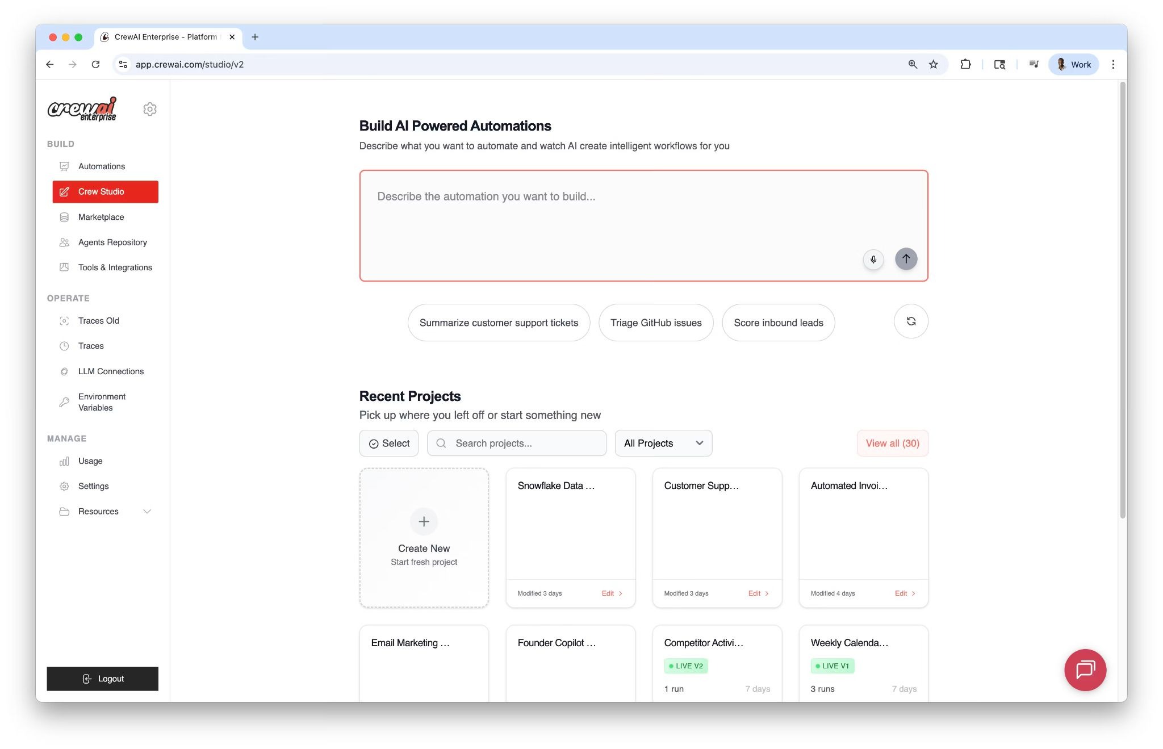Viewport: 1163px width, 749px height.
Task: Submit the automation prompt with the arrow button
Action: [906, 259]
